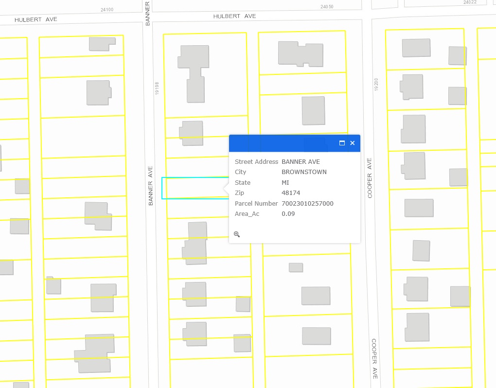
Task: Click the 24100 address range label
Action: [x=107, y=10]
